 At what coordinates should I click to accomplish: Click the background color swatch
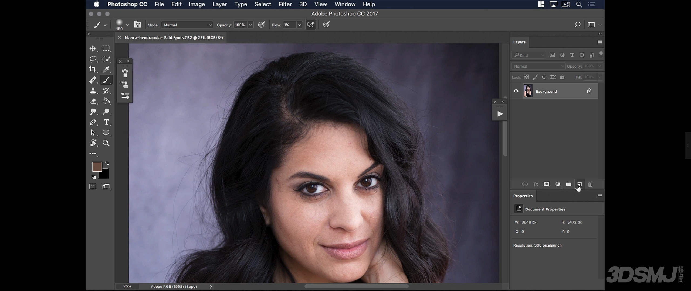point(105,175)
